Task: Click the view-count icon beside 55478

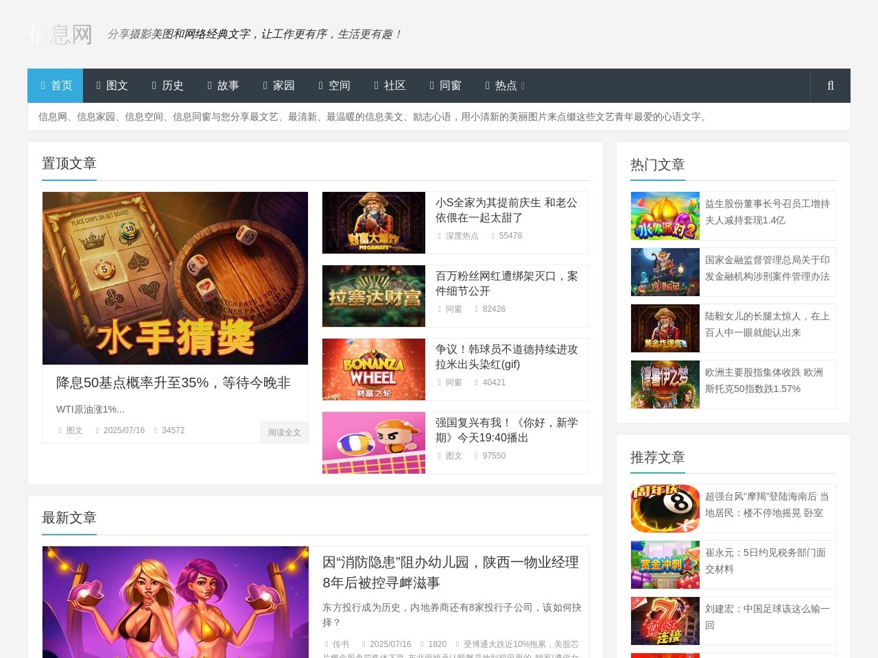Action: click(493, 235)
